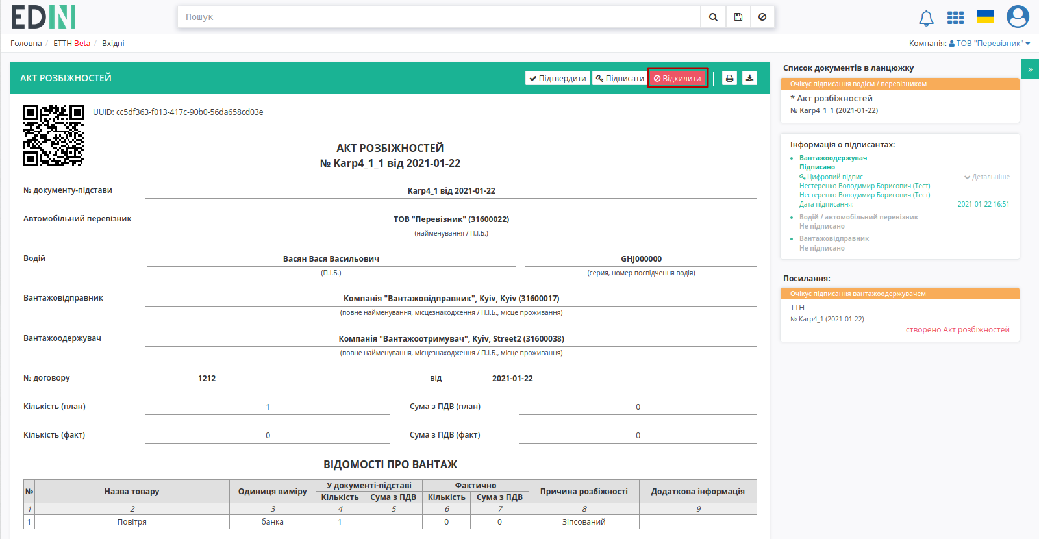Screen dimensions: 1039x539
Task: Open ЕТТН Beta breadcrumb link
Action: (71, 44)
